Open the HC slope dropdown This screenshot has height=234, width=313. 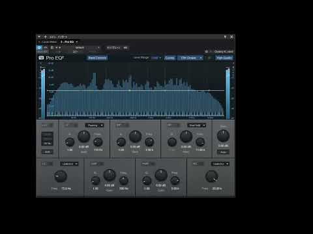click(220, 164)
